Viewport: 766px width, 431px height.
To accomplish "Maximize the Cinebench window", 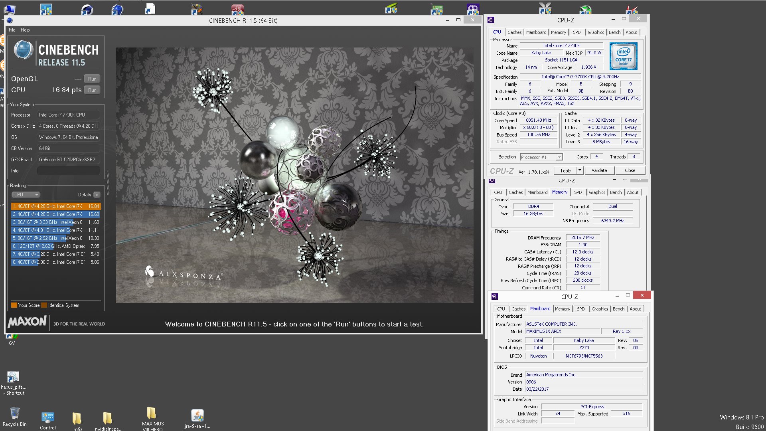I will [458, 20].
